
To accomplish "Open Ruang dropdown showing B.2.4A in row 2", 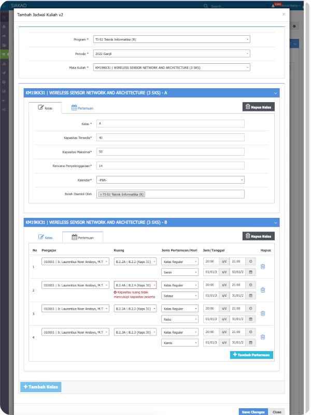I will tap(135, 285).
